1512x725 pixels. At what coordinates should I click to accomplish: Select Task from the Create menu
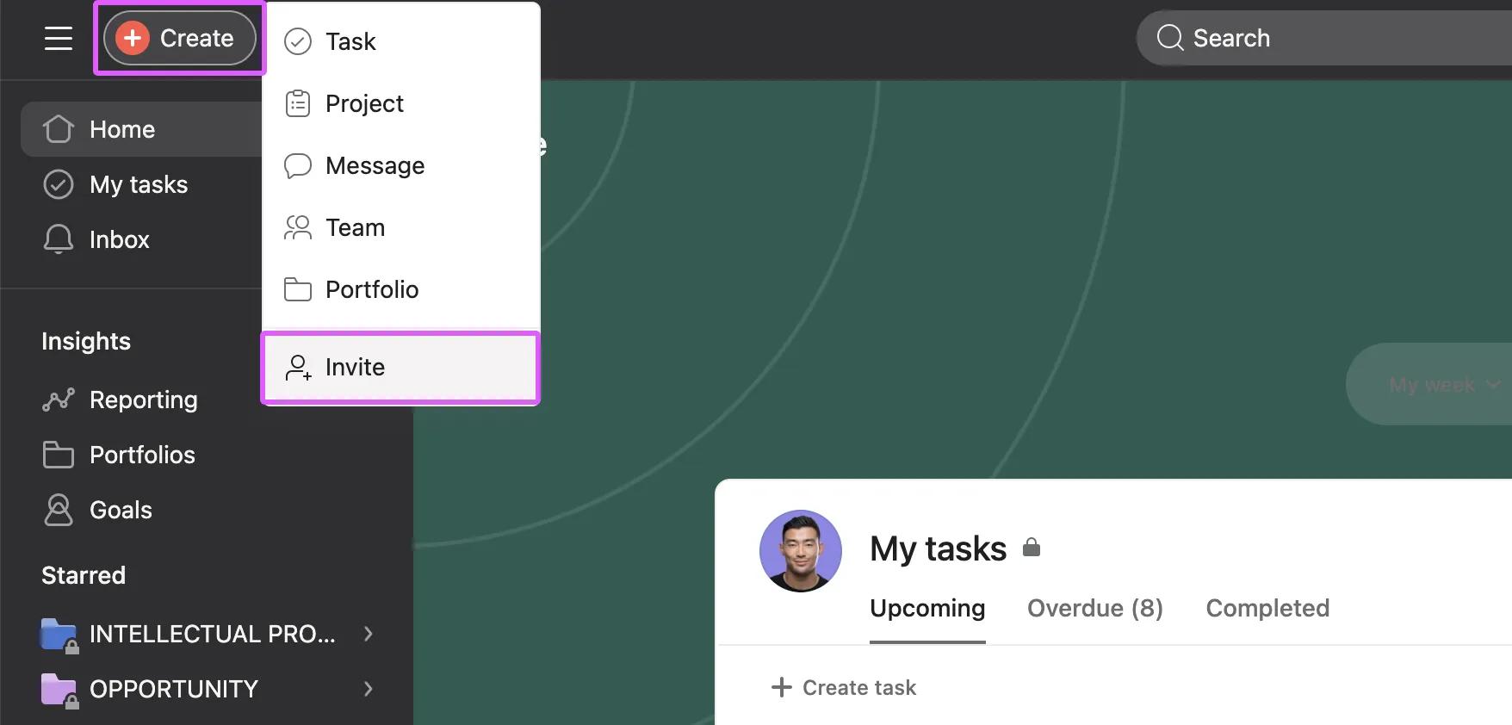tap(350, 41)
